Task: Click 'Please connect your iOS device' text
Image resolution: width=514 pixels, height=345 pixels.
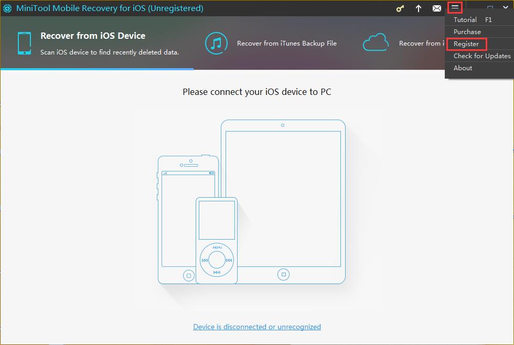Action: pos(257,92)
